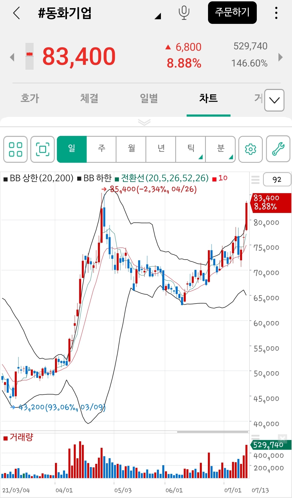Open stock selector dropdown beside 동화기업

pos(158,17)
